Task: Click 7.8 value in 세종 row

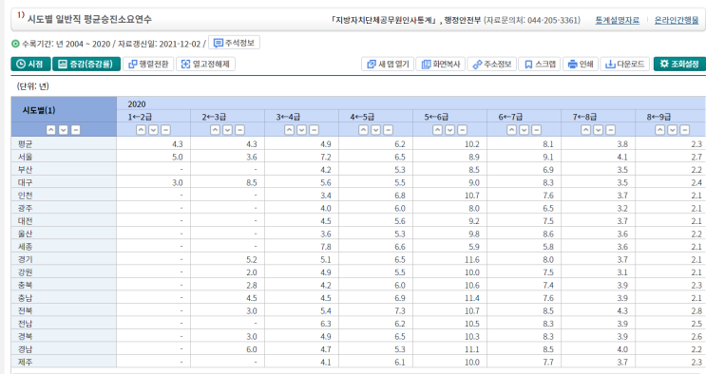Action: tap(326, 247)
